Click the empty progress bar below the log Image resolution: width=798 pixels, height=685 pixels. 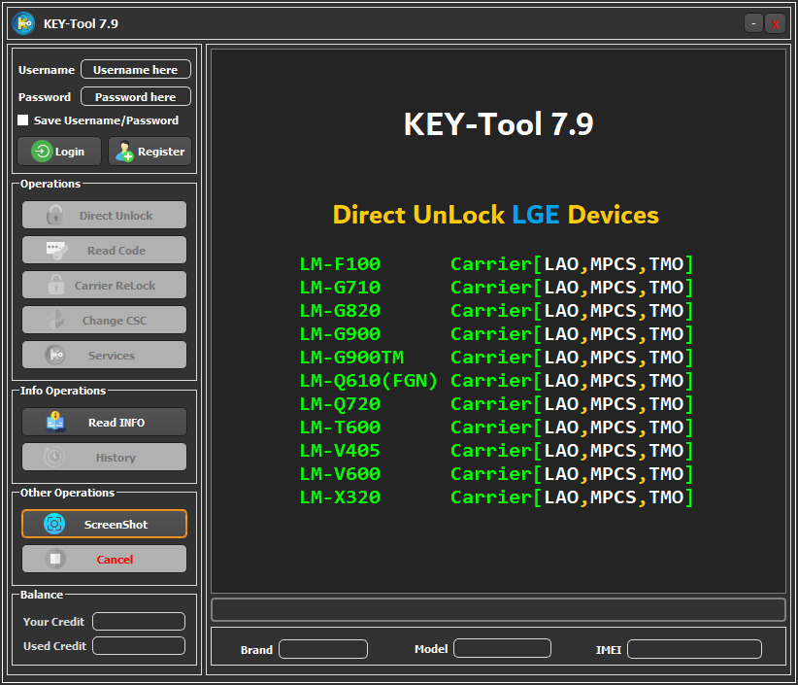498,609
